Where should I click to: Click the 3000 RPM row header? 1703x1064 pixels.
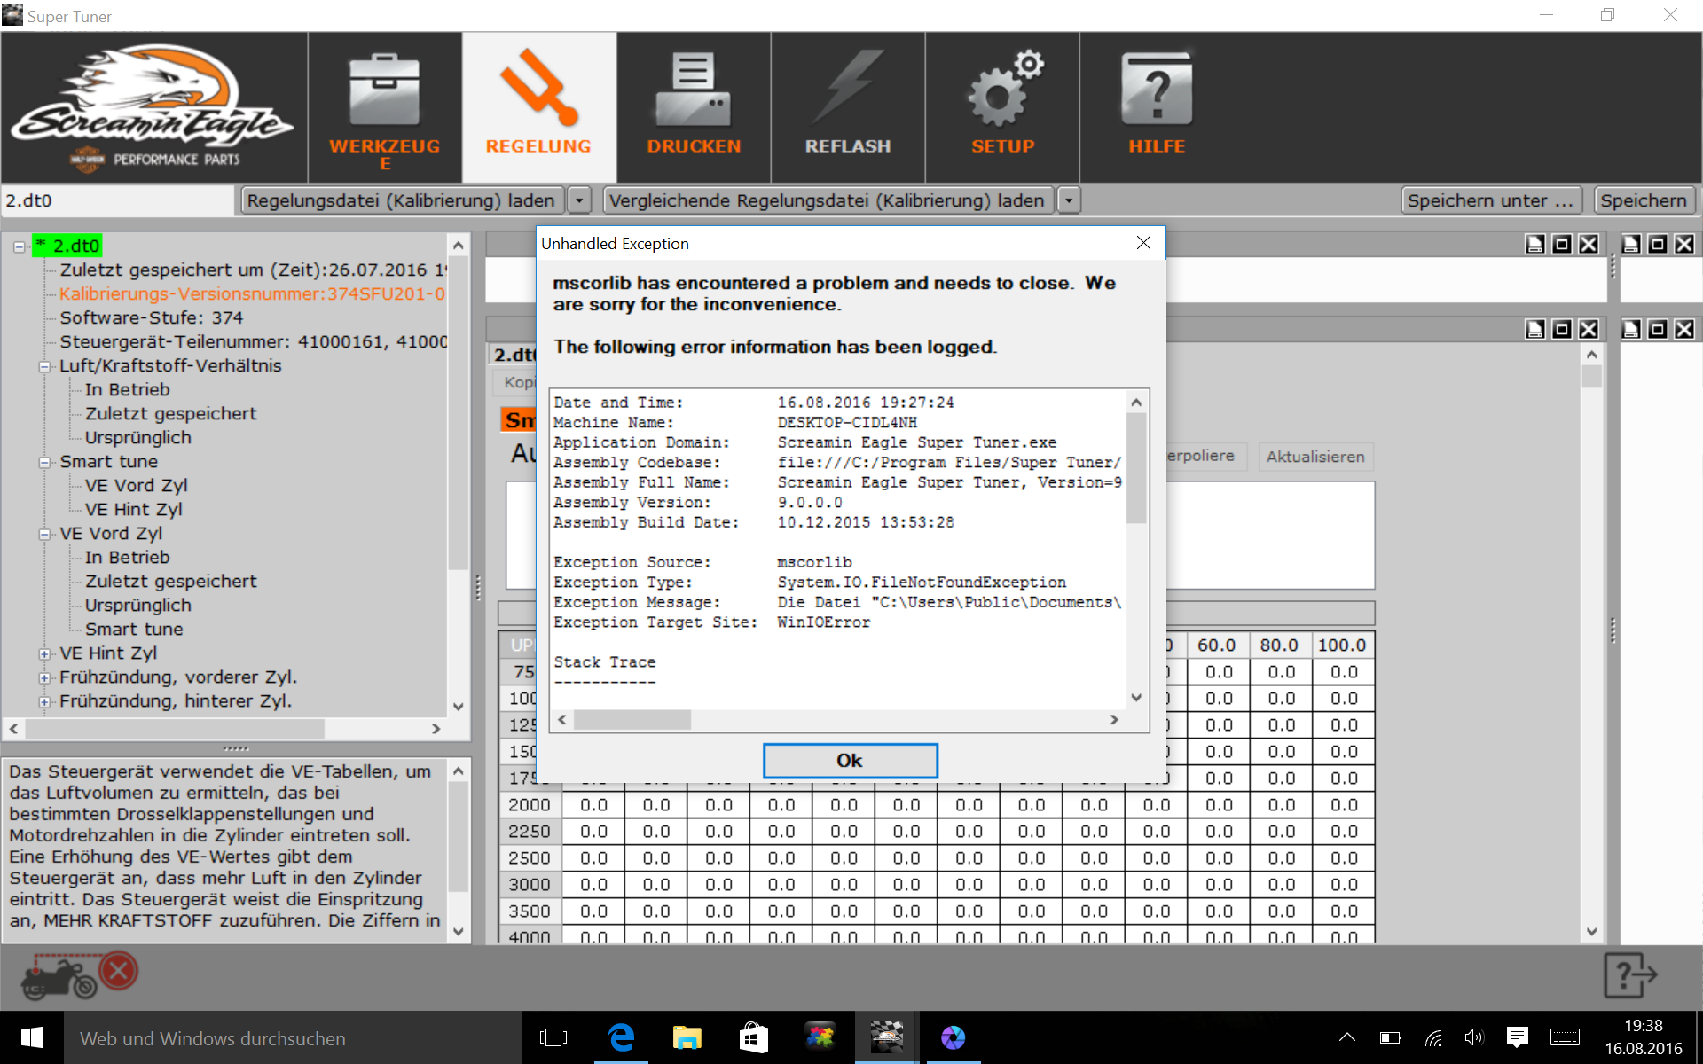pos(529,885)
